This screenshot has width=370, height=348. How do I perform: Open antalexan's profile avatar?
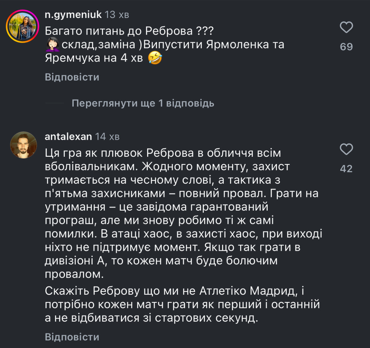(x=23, y=145)
